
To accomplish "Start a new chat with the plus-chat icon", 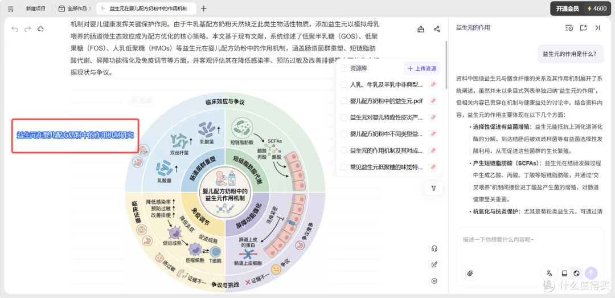I will pos(583,28).
